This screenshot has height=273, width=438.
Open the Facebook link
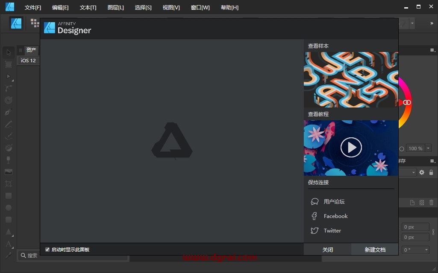tap(329, 216)
